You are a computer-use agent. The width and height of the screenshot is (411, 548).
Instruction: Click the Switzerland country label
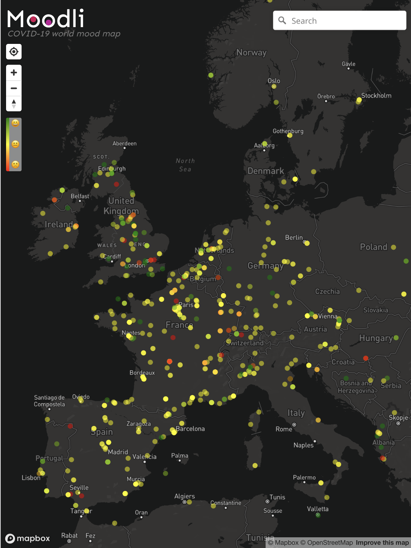(245, 343)
